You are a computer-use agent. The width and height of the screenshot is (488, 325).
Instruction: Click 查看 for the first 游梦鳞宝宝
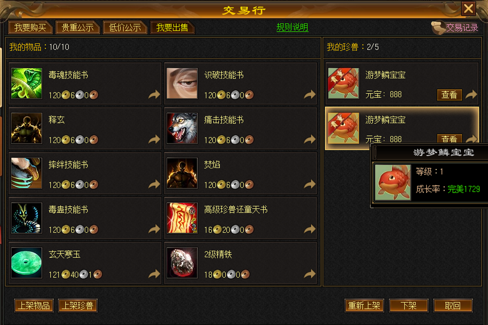(450, 95)
